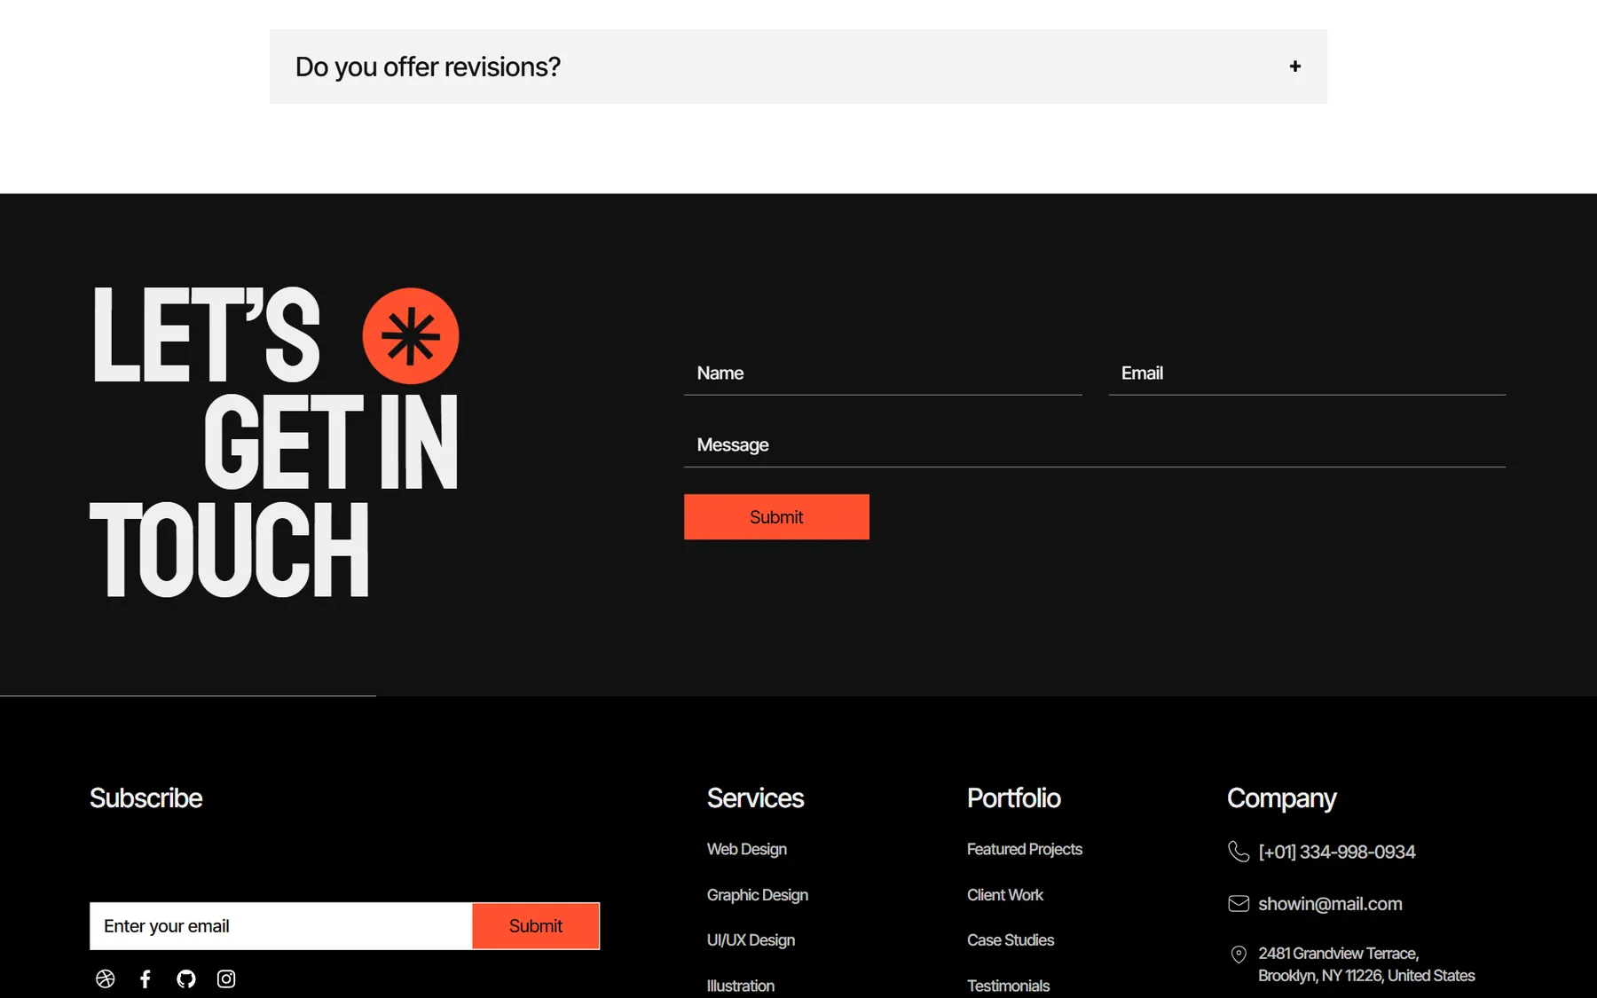Open the Illustration service link
The width and height of the screenshot is (1597, 998).
pos(741,986)
